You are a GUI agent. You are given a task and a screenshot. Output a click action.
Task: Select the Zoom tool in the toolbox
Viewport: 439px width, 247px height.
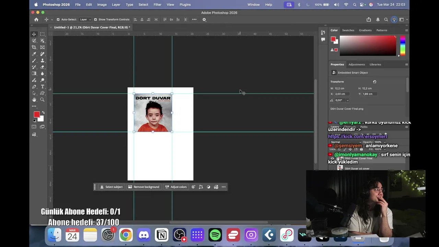click(43, 100)
